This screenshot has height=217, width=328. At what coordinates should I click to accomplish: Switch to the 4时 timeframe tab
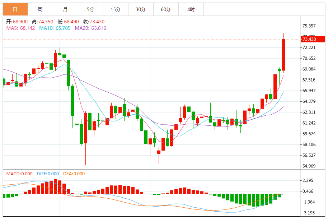(191, 9)
